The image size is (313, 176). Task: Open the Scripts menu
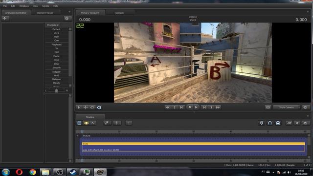pyautogui.click(x=45, y=6)
